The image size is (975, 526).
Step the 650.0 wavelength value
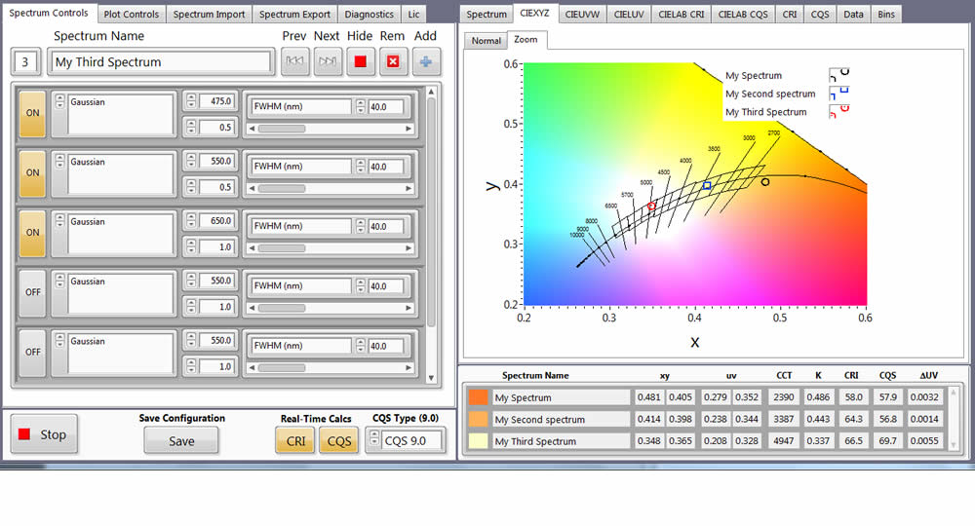coord(191,220)
